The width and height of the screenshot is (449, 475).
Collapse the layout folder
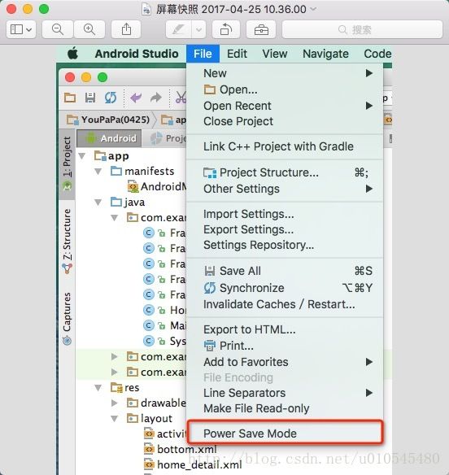click(114, 419)
